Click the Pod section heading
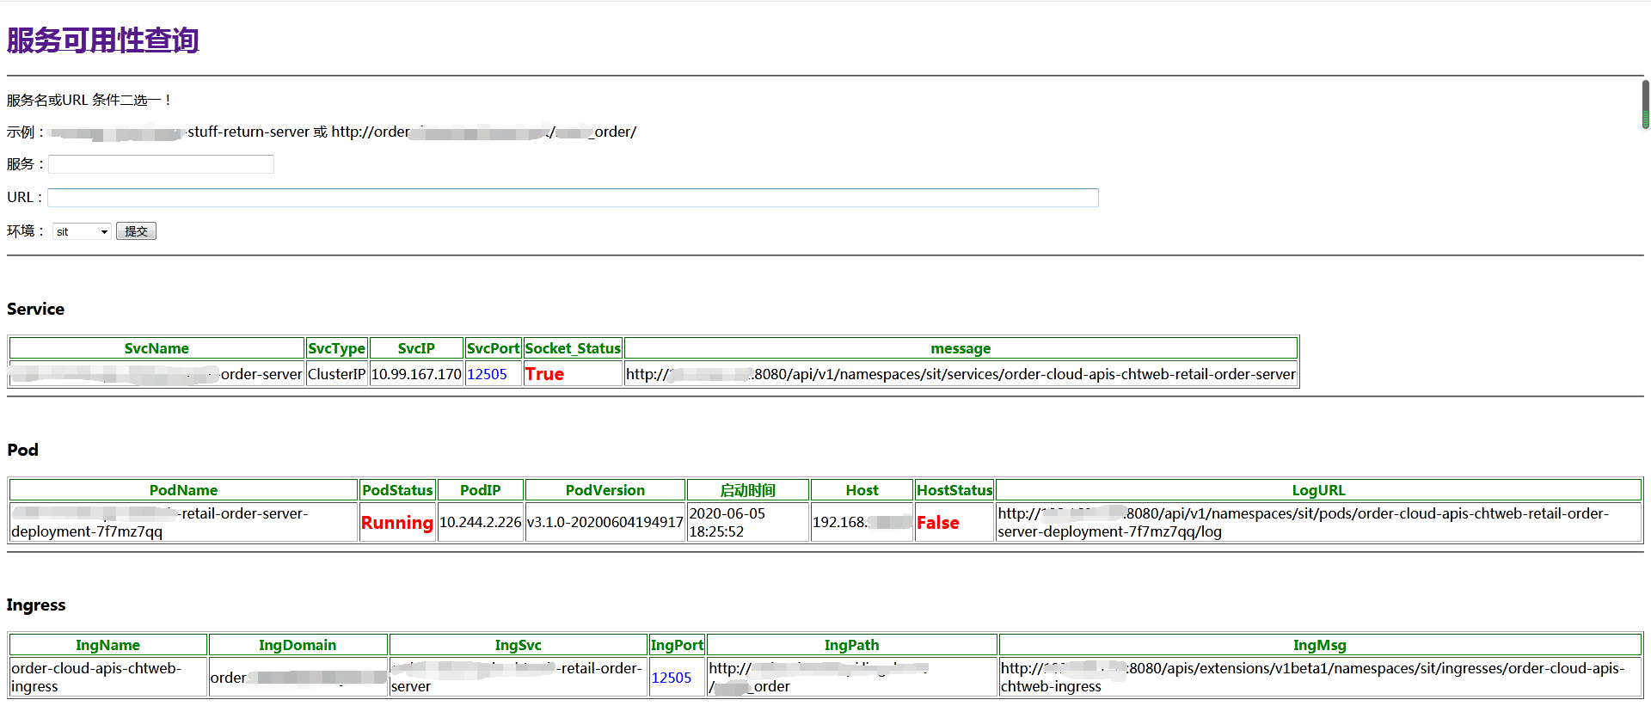The image size is (1651, 712). click(x=22, y=450)
